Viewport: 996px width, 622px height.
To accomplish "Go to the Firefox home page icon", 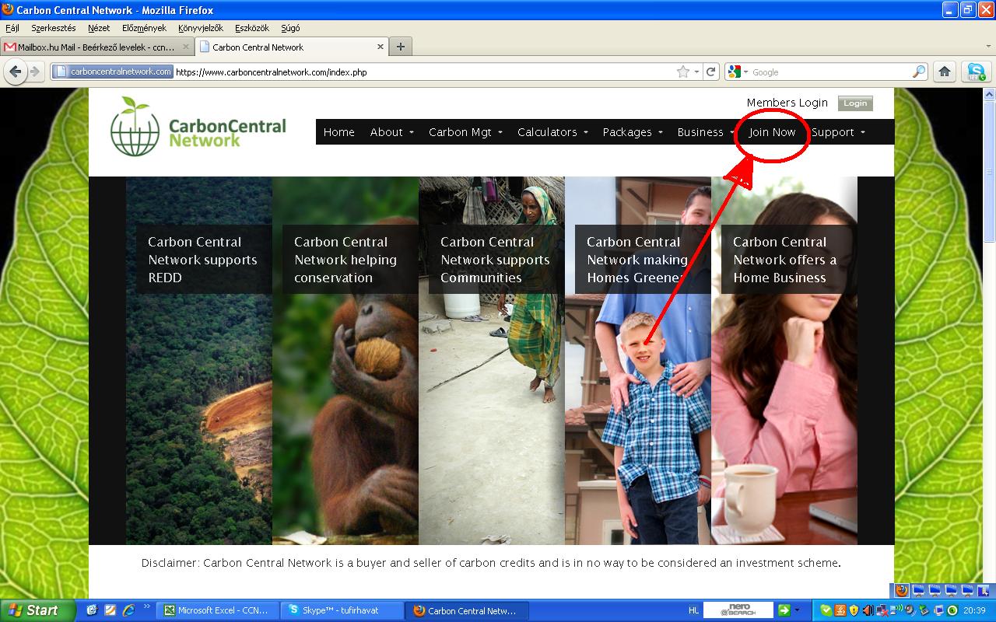I will 944,72.
